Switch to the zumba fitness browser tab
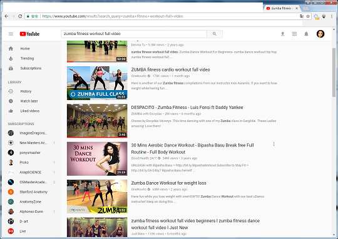Image resolution: width=338 pixels, height=239 pixels. tap(281, 8)
